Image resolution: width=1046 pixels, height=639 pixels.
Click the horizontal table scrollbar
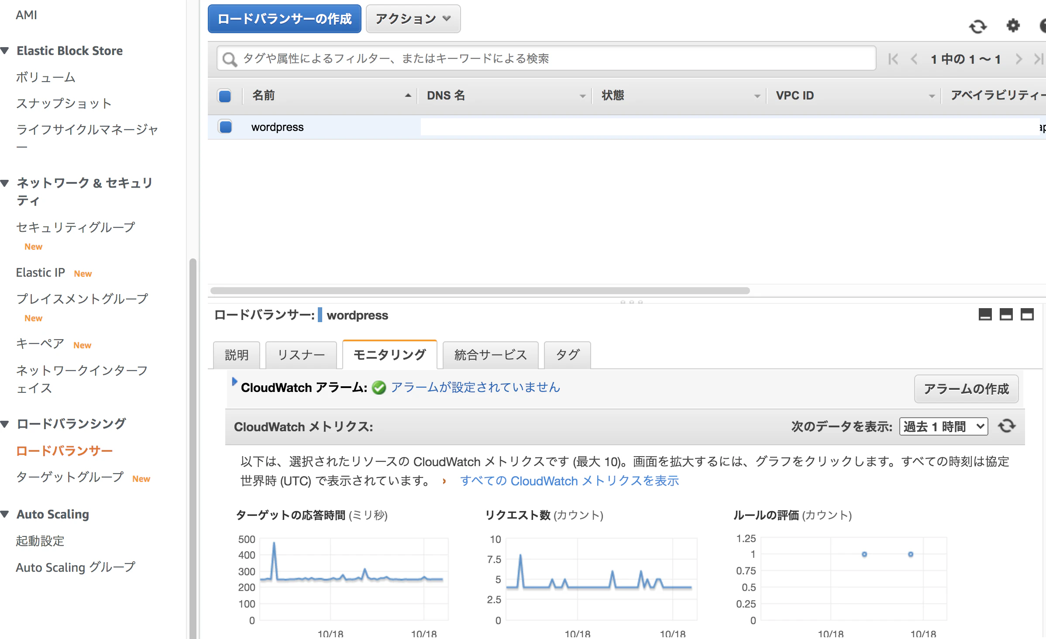pos(480,291)
